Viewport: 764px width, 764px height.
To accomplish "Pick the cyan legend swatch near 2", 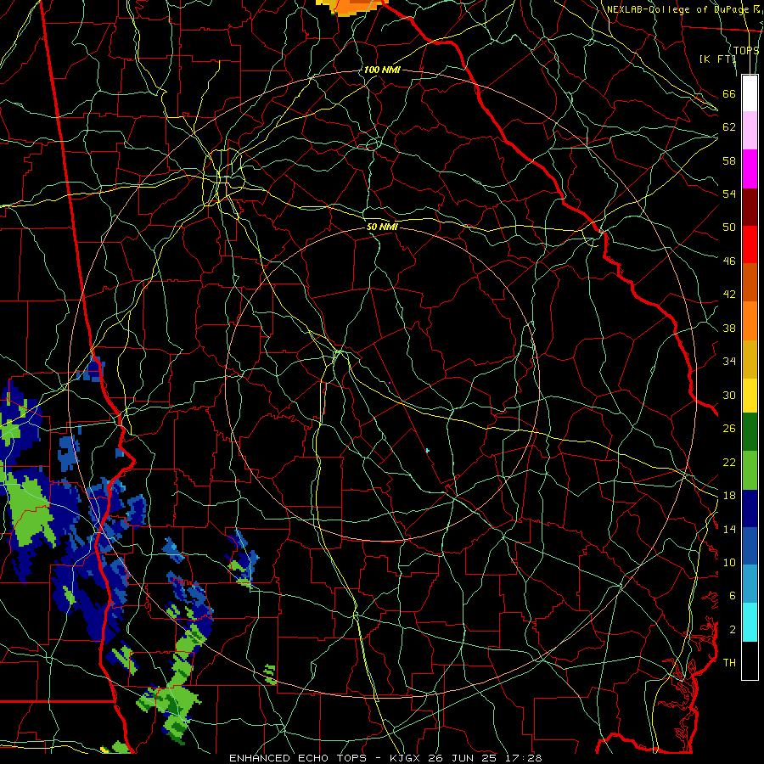I will tap(750, 622).
